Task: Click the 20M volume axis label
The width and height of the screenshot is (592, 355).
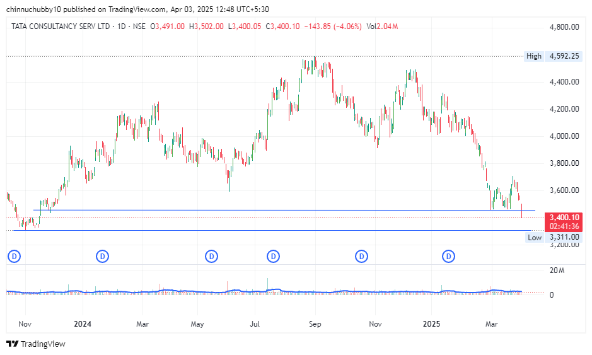Action: tap(557, 271)
